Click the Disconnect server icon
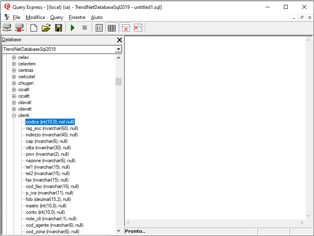 [19, 28]
